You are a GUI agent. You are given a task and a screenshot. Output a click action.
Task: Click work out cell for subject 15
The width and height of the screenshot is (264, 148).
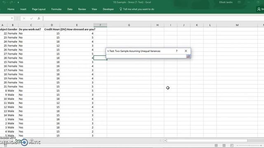click(x=31, y=62)
